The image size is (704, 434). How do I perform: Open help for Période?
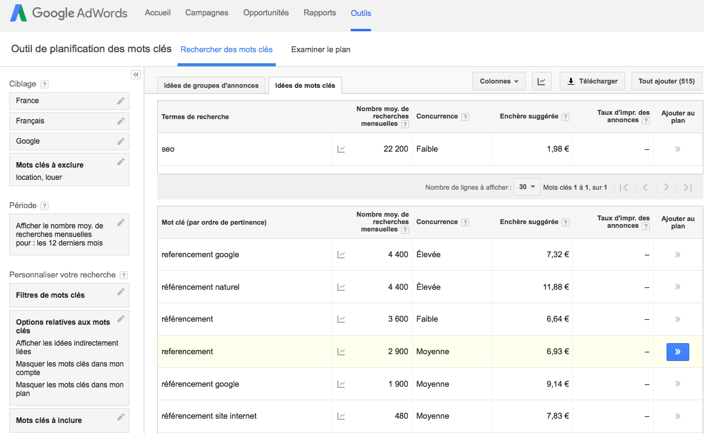point(44,206)
